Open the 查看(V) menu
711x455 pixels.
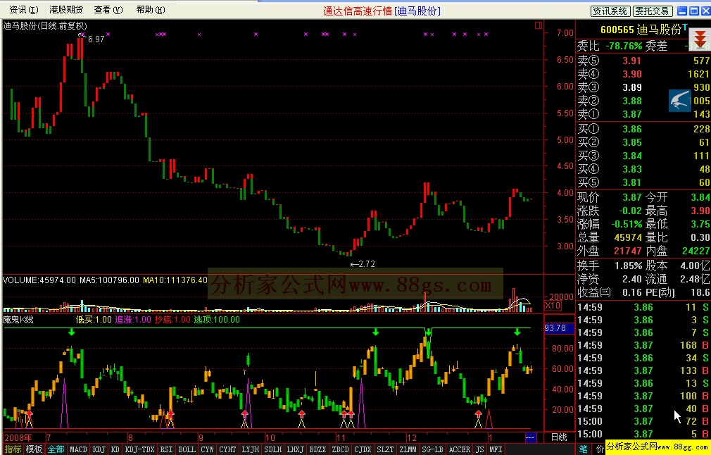108,10
